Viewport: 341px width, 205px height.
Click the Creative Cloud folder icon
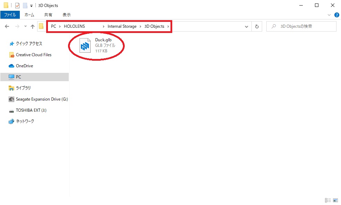pyautogui.click(x=11, y=55)
